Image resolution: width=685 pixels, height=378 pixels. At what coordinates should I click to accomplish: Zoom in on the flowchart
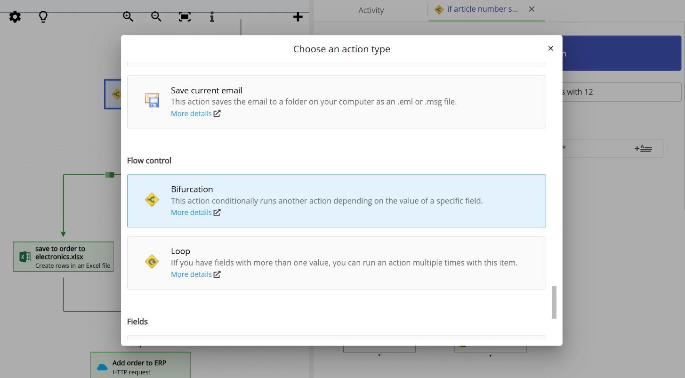pyautogui.click(x=128, y=16)
